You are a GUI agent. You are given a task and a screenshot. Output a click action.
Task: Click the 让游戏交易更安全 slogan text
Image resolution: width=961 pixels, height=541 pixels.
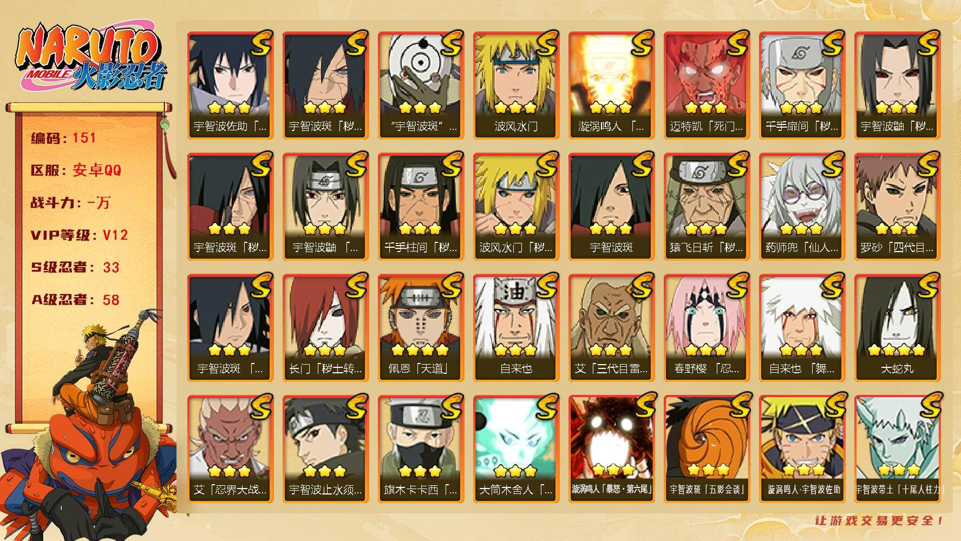point(879,521)
